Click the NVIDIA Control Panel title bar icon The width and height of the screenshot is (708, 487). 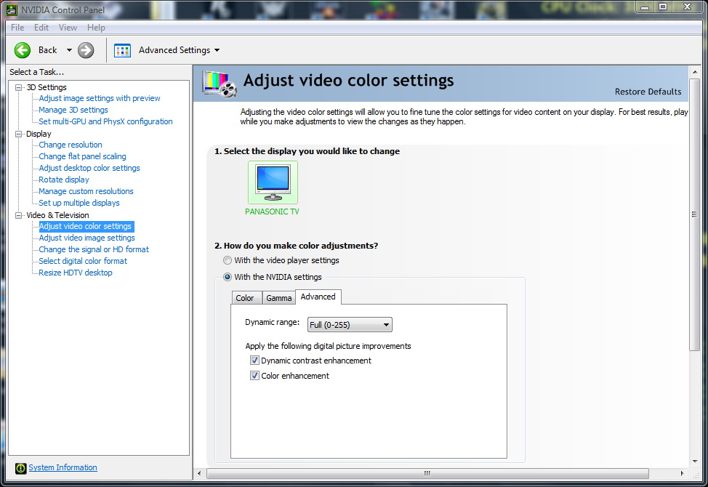(x=12, y=9)
